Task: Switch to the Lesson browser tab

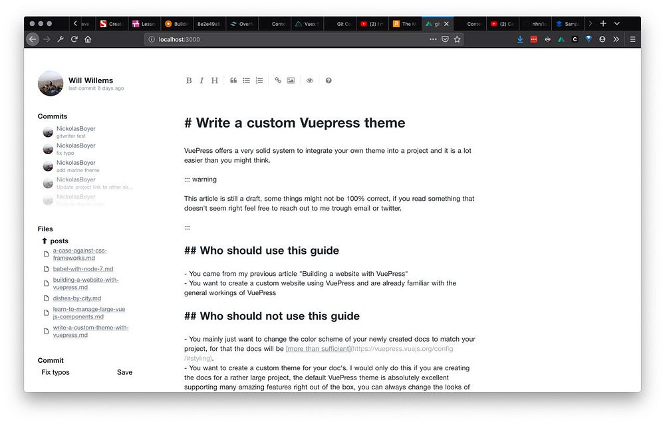Action: coord(144,24)
